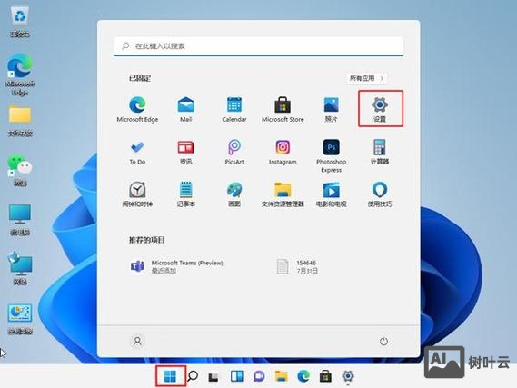Open File Explorer on taskbar

point(282,376)
